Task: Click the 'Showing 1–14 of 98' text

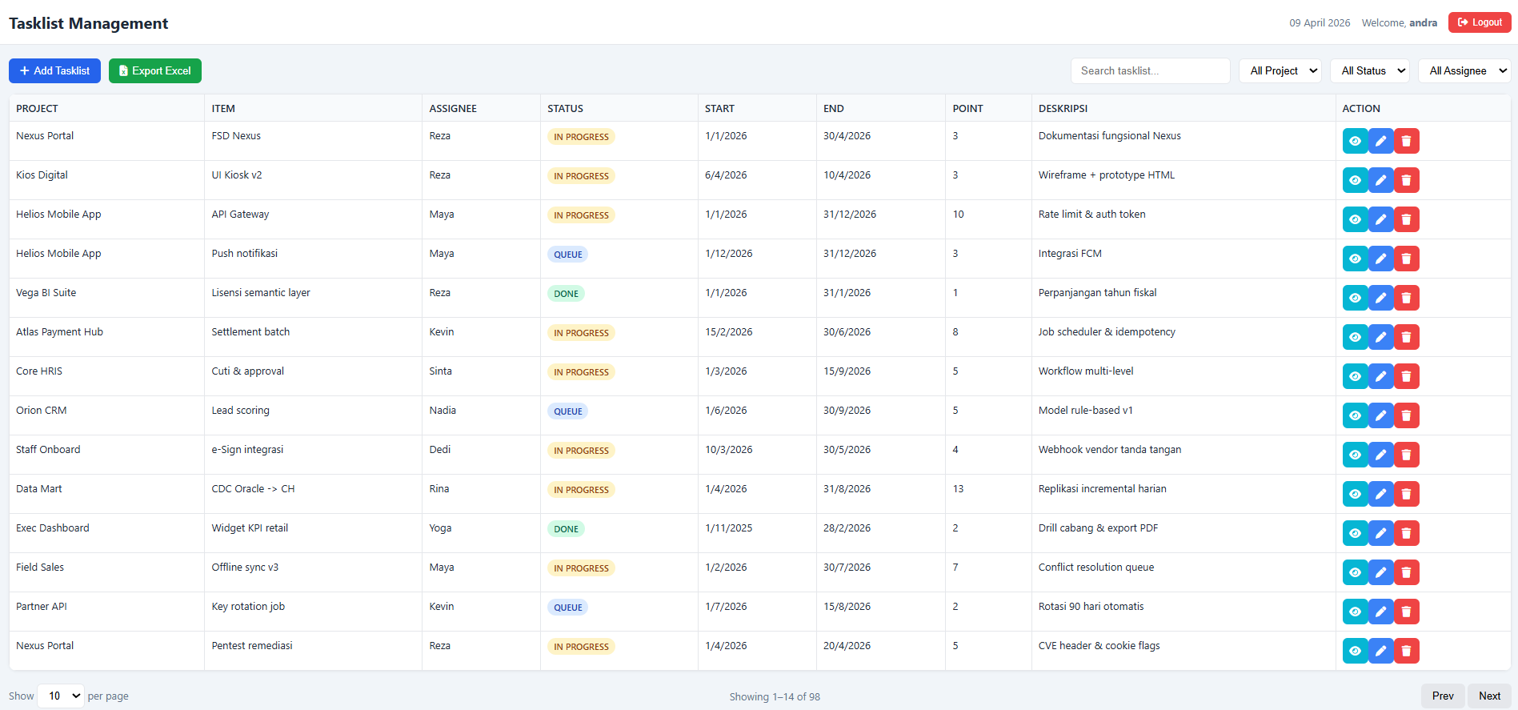Action: (x=775, y=697)
